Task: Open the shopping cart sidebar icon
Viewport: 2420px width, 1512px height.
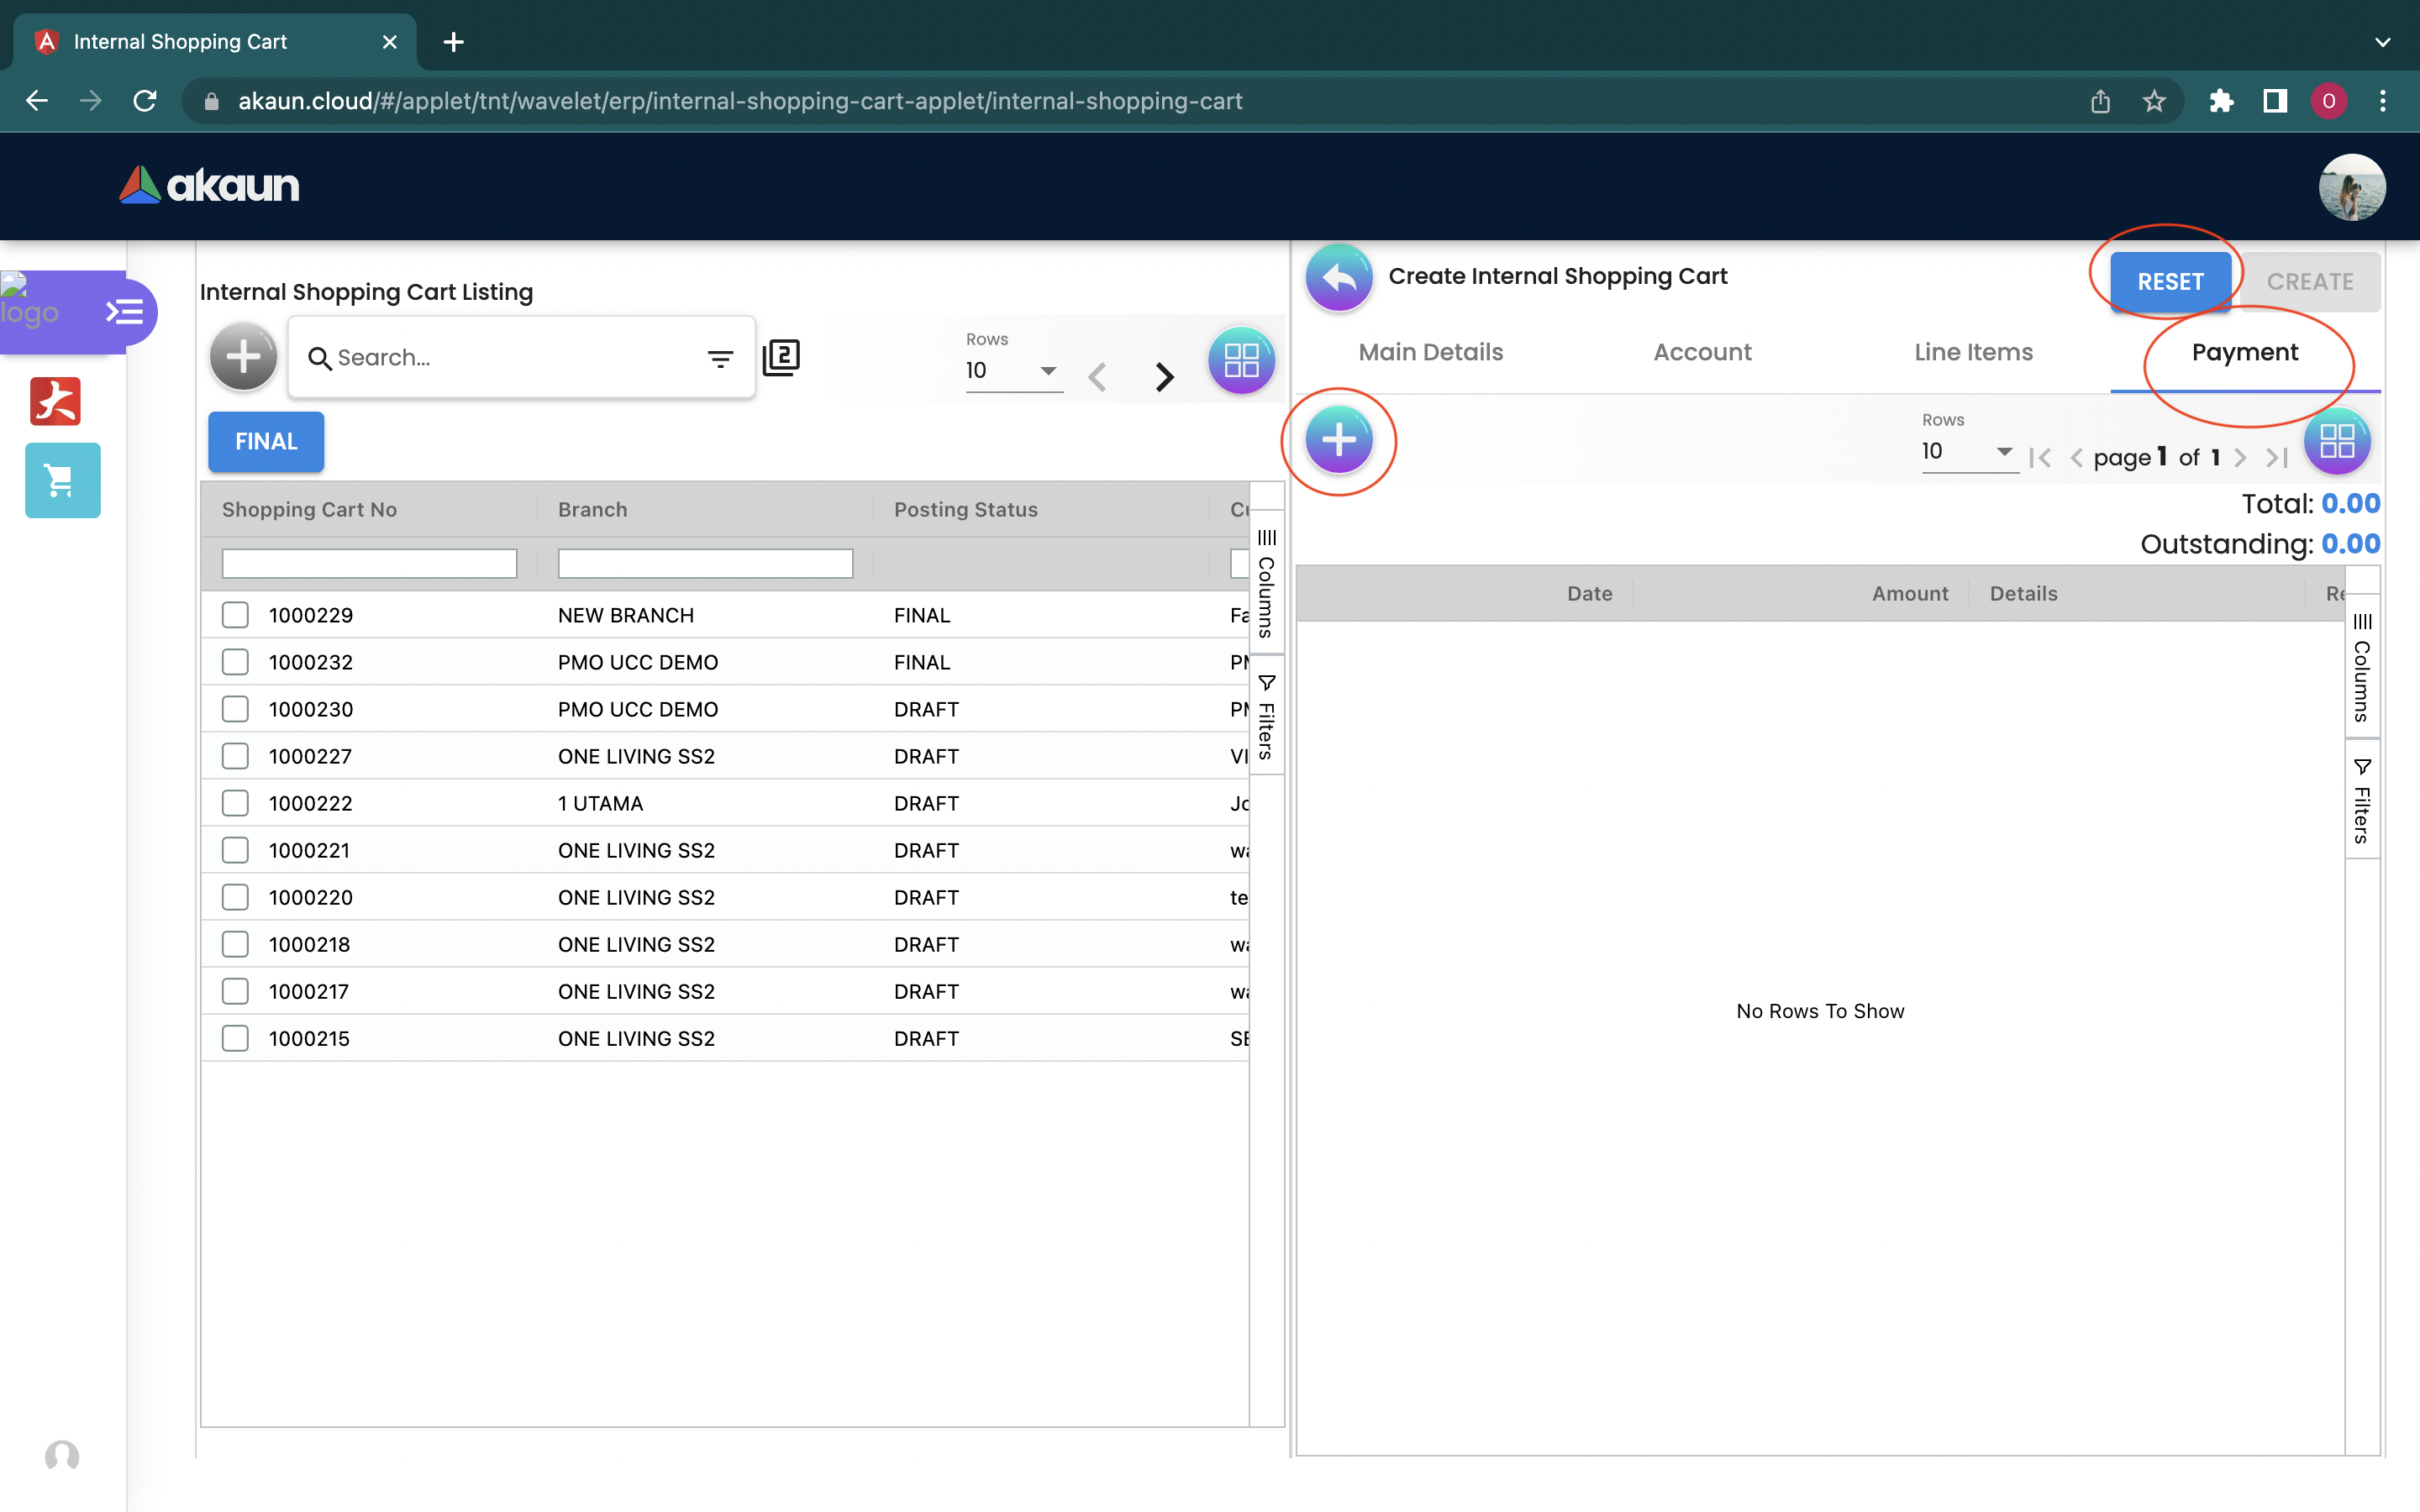Action: point(62,481)
